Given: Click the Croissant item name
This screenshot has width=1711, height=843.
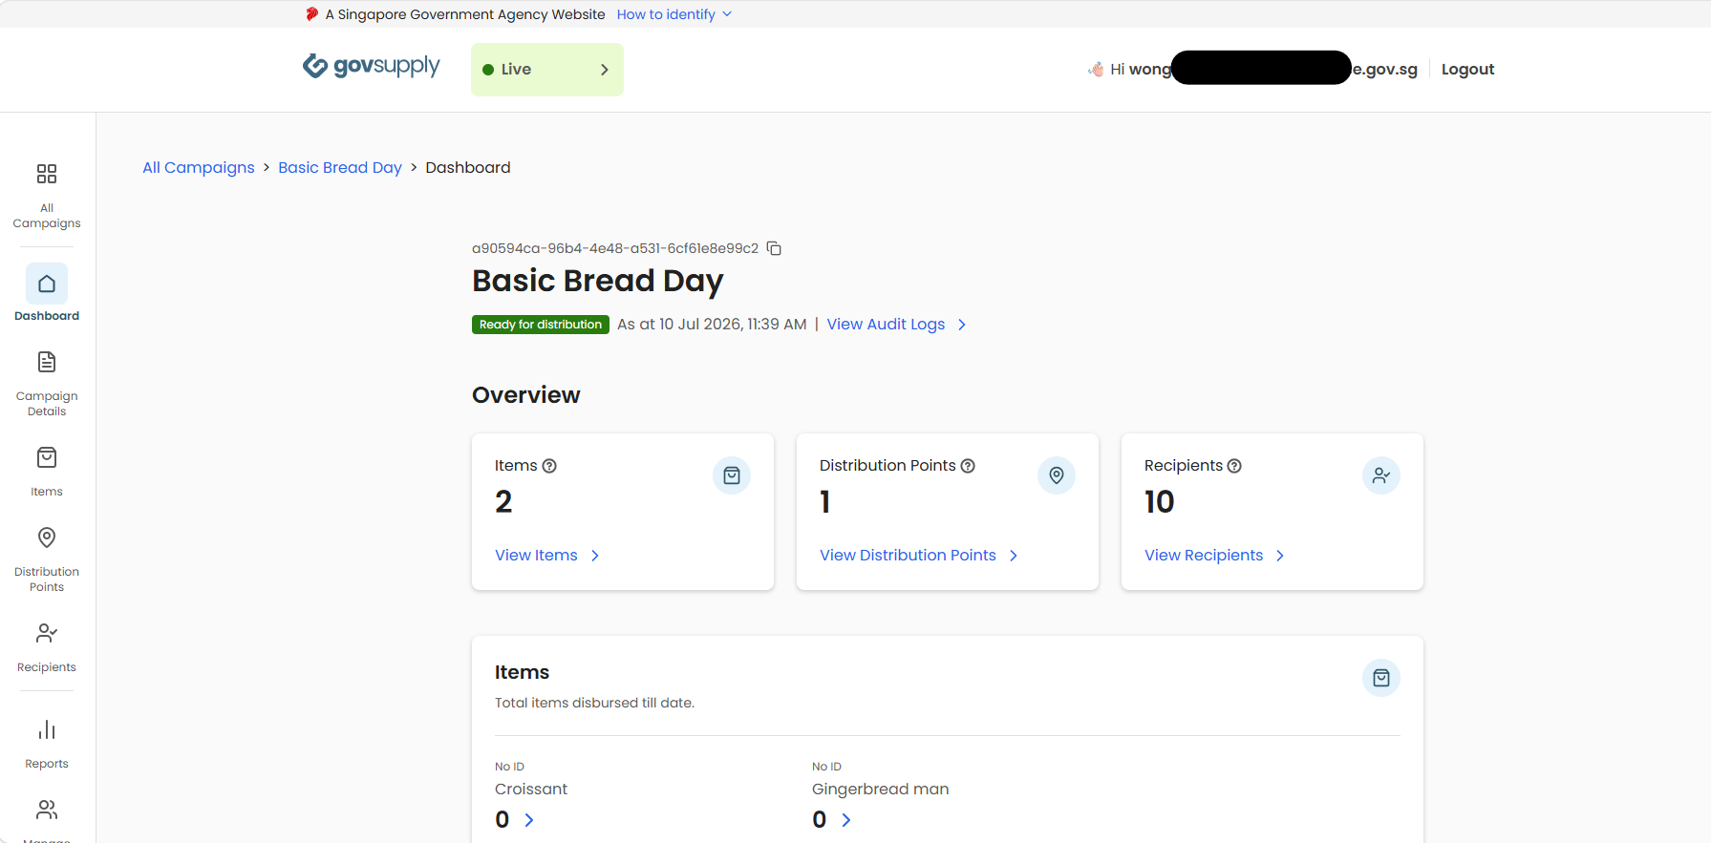Looking at the screenshot, I should pyautogui.click(x=531, y=790).
